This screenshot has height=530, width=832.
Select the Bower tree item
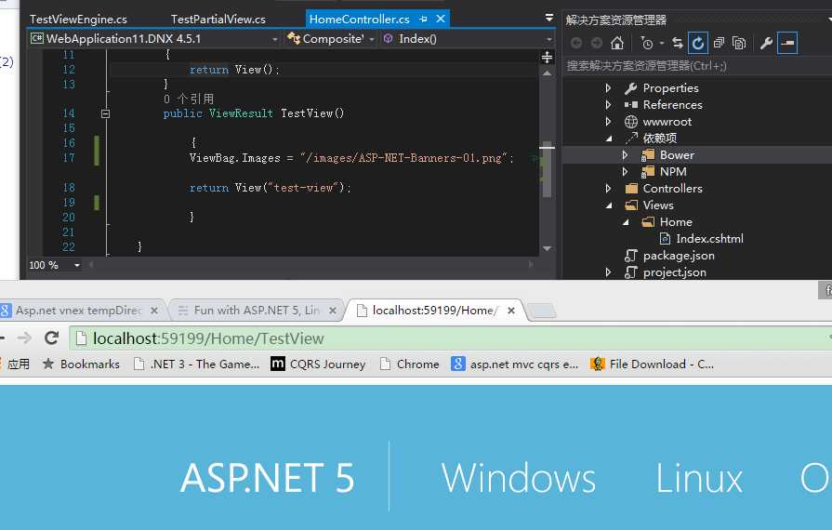(677, 155)
